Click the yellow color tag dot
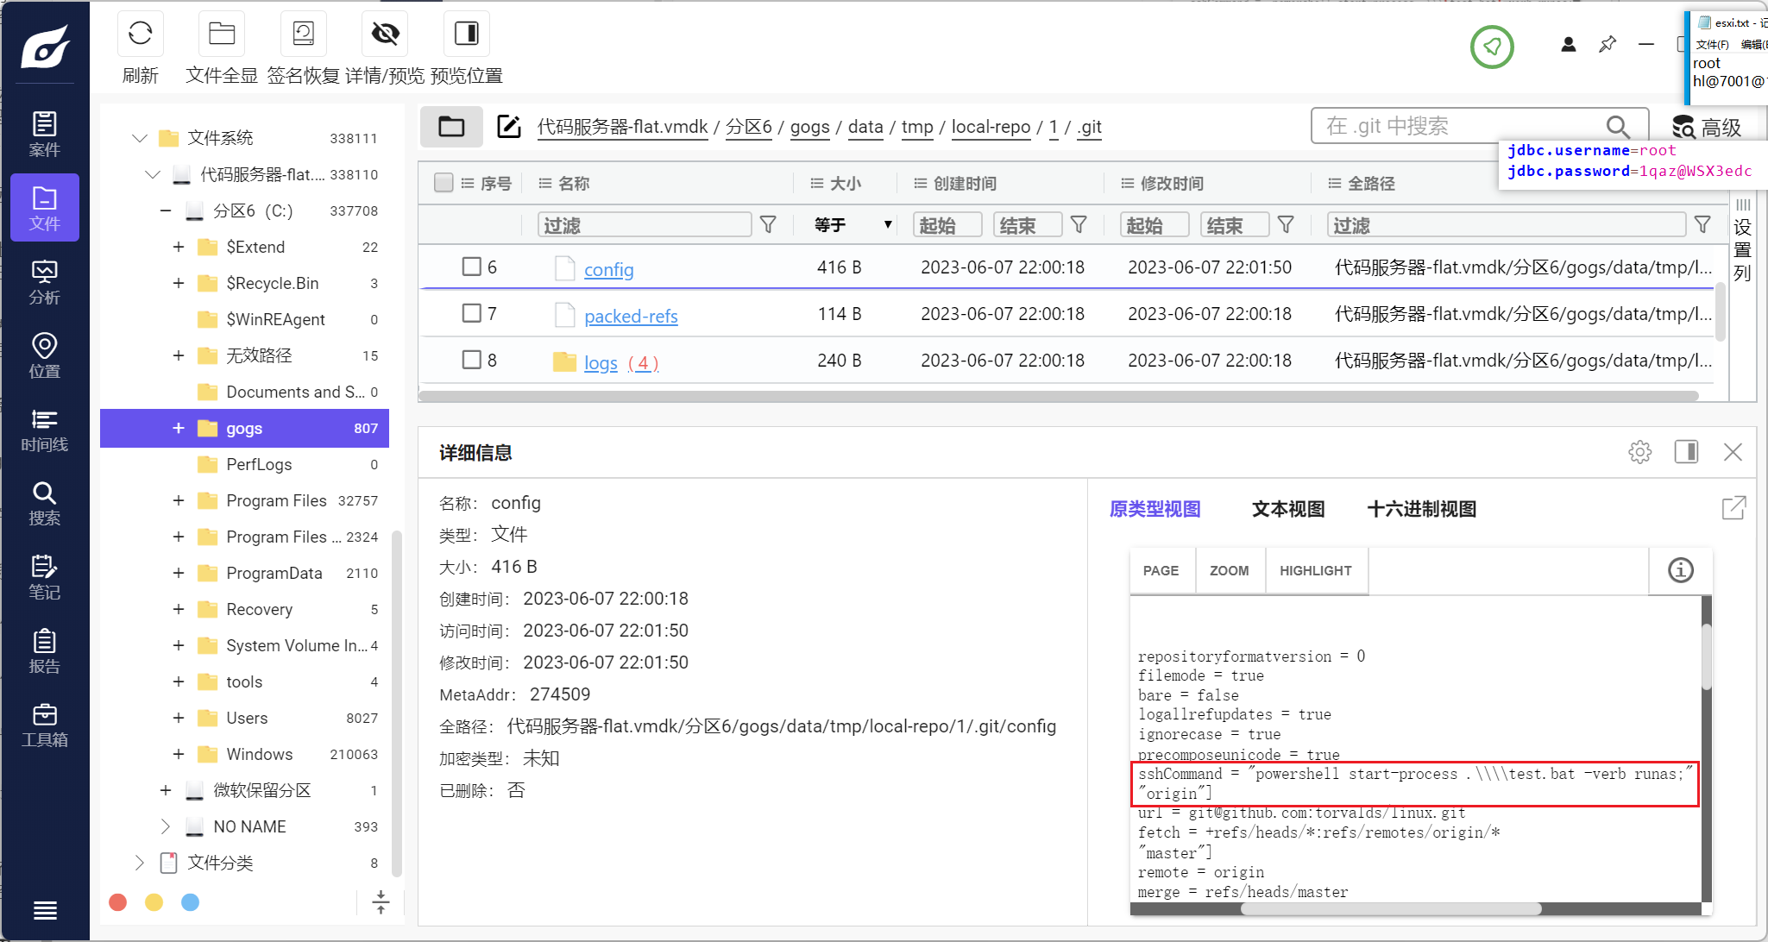The image size is (1768, 942). (x=154, y=902)
